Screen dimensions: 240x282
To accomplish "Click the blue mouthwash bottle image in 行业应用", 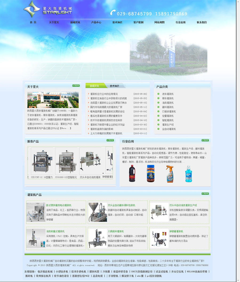I will click(x=188, y=173).
